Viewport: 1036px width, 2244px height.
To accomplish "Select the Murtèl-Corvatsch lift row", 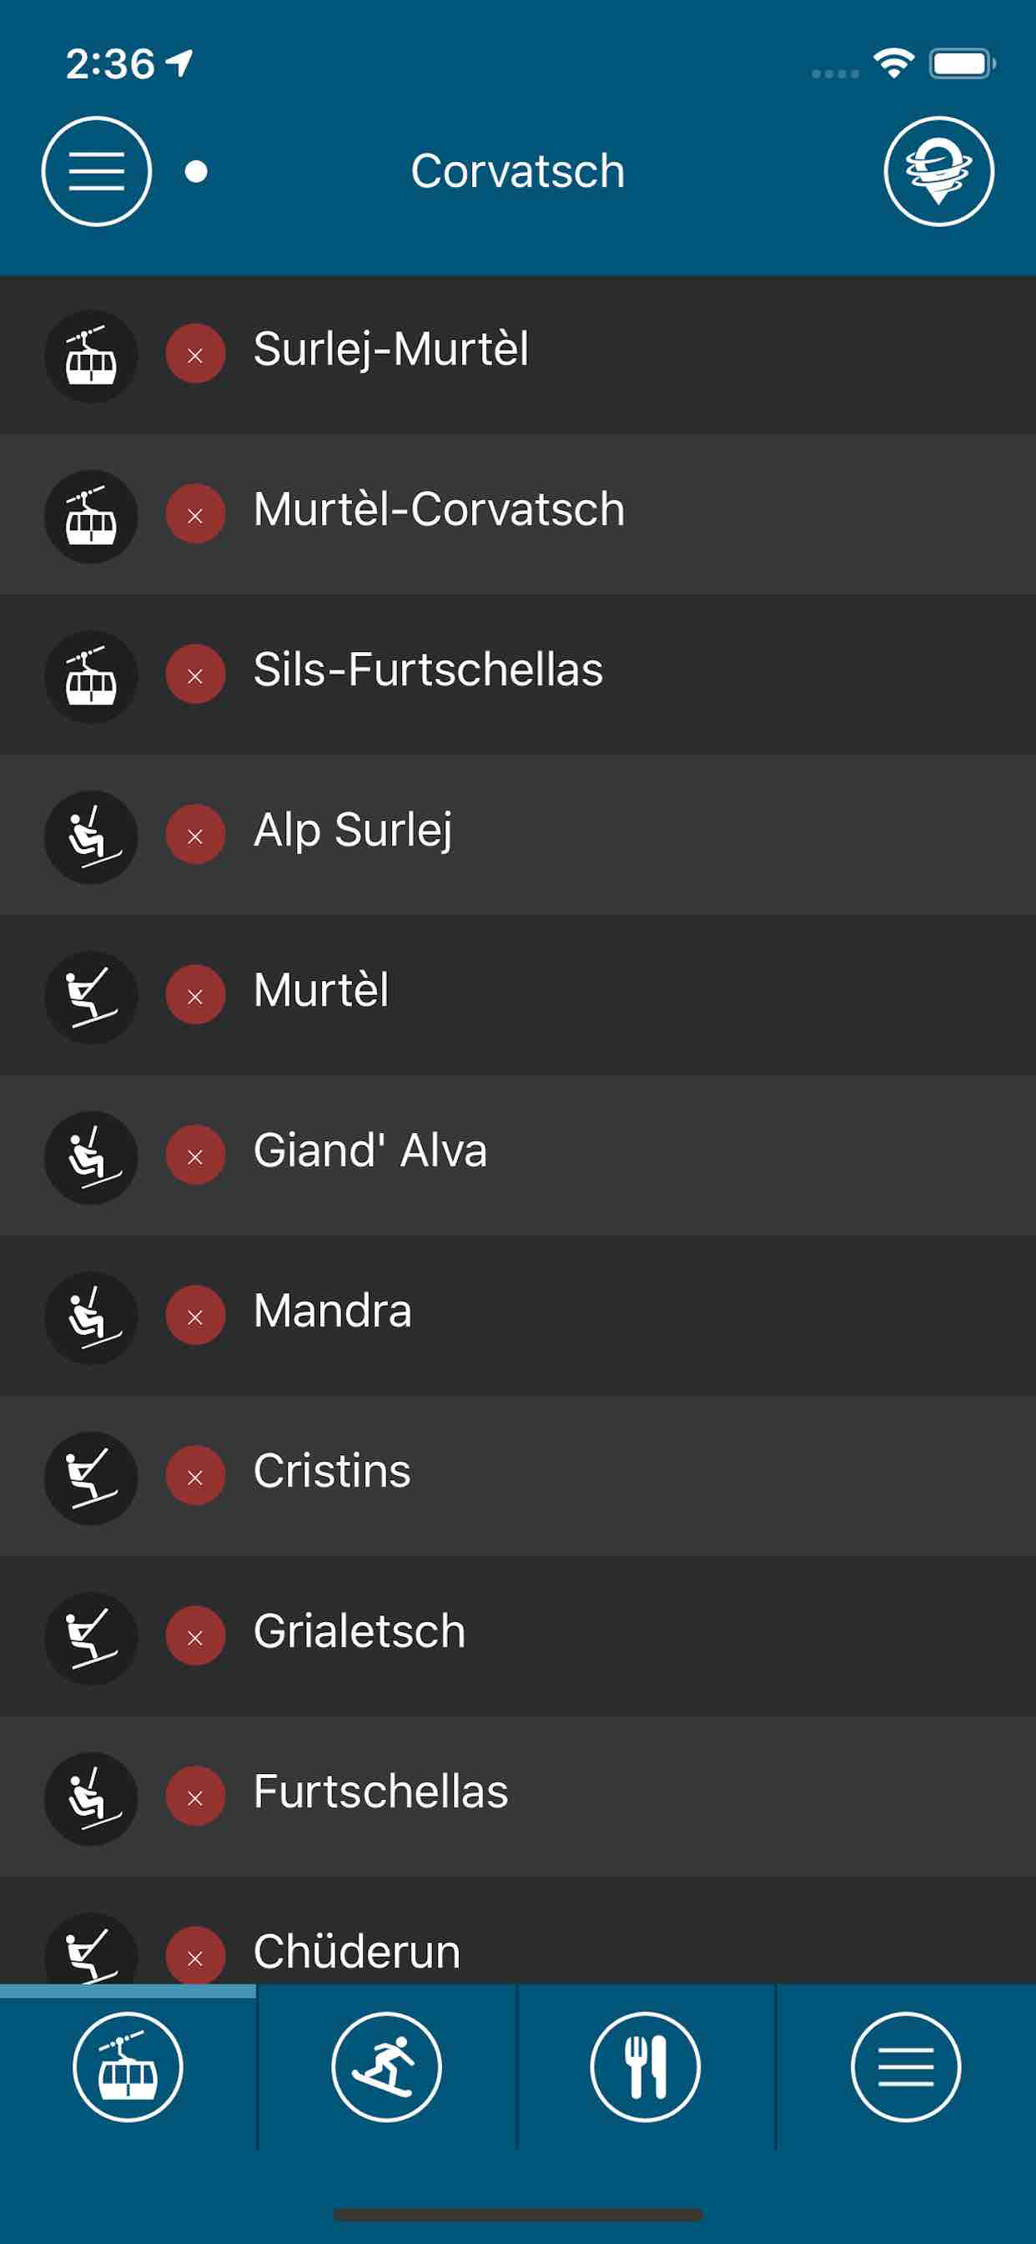I will tap(518, 515).
